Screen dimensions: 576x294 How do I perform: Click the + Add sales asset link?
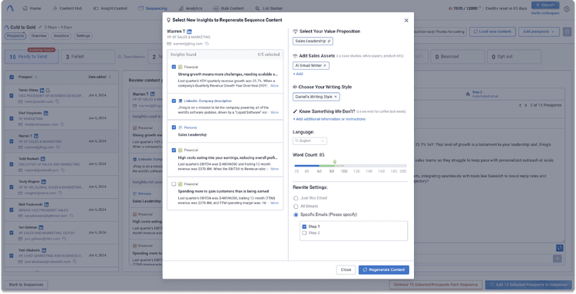[298, 74]
